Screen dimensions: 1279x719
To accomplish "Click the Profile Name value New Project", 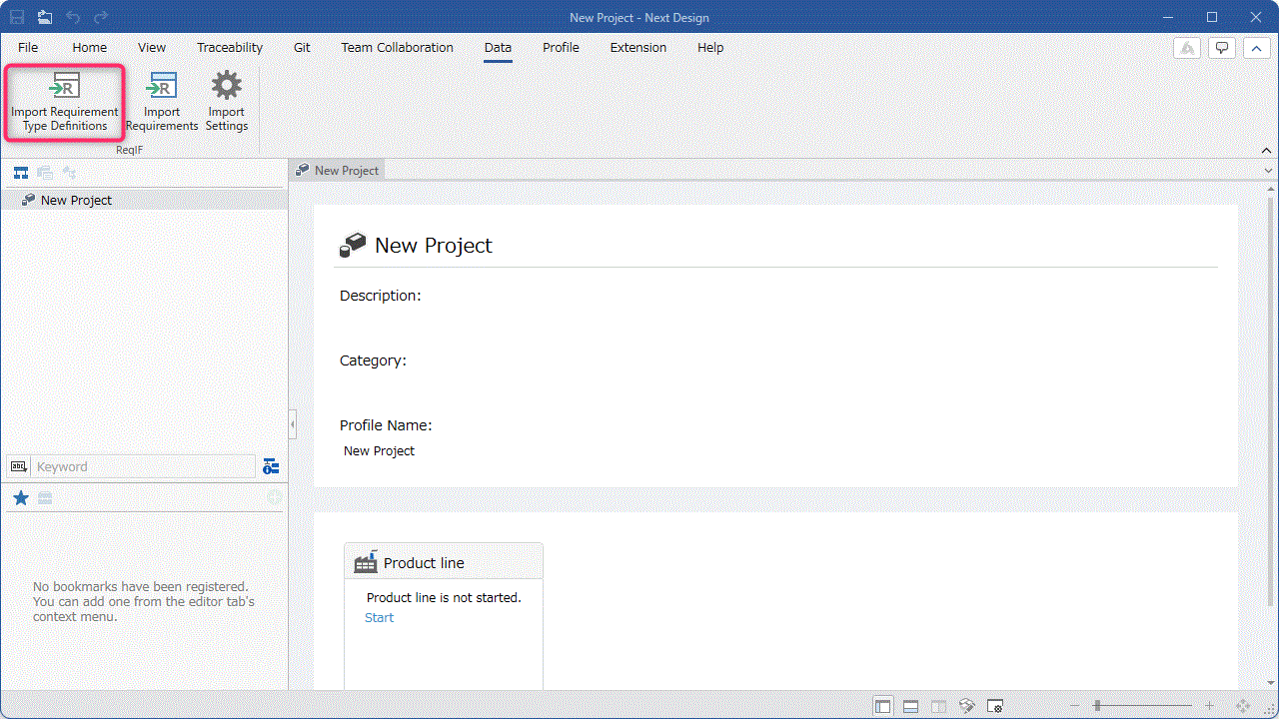I will (379, 451).
